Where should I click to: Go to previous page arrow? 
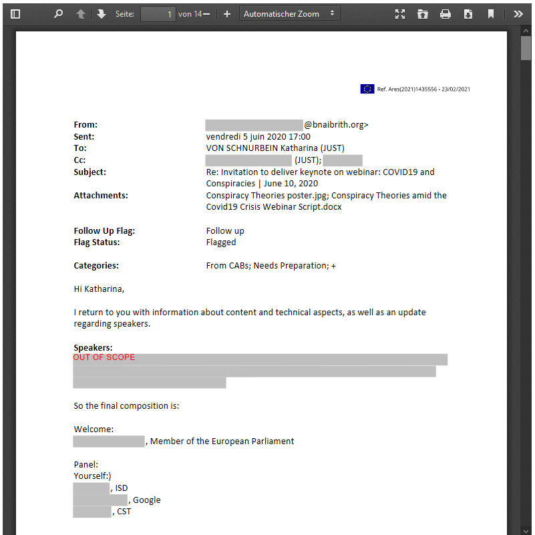click(81, 14)
